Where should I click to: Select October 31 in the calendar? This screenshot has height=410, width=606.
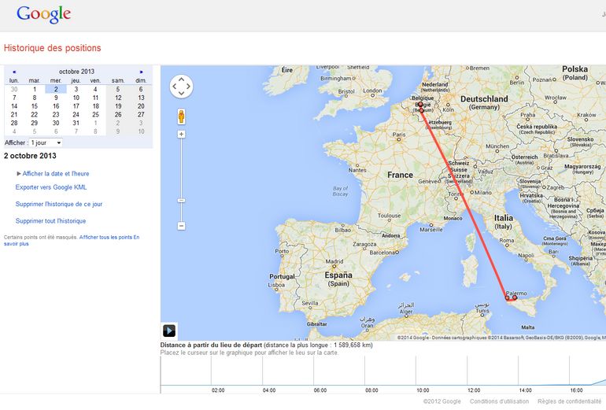[76, 124]
